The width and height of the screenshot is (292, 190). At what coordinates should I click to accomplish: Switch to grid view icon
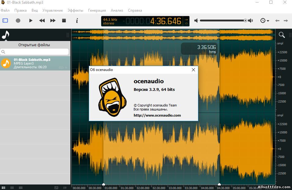tap(21, 188)
